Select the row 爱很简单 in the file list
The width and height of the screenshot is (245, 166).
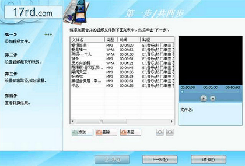click(122, 45)
